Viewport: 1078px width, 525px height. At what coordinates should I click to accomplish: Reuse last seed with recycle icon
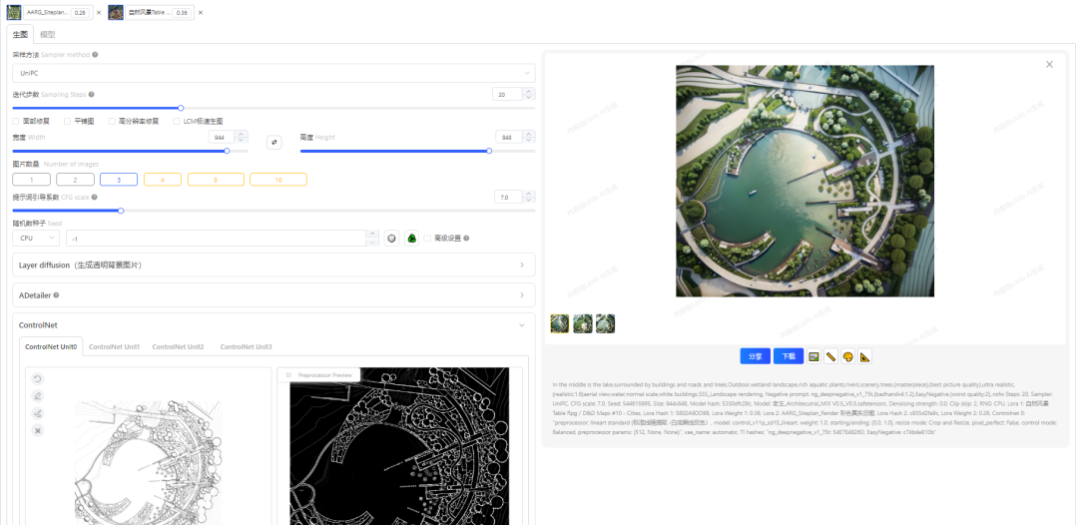pos(412,239)
